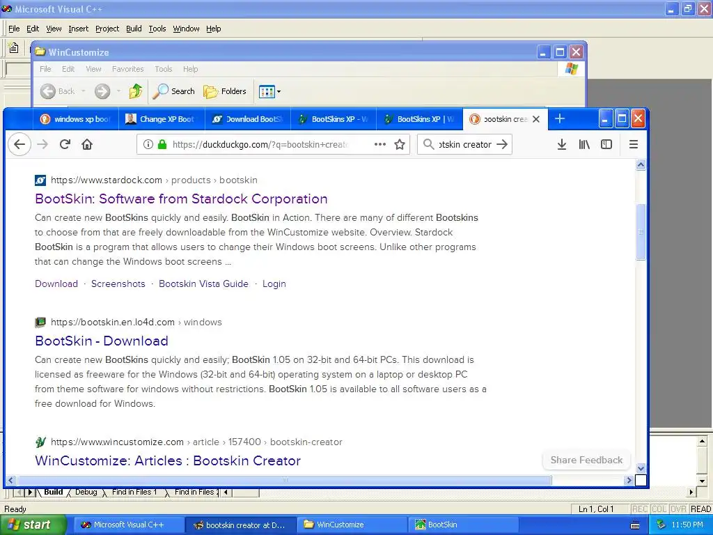Click Share Feedback button
This screenshot has width=713, height=535.
pos(586,460)
